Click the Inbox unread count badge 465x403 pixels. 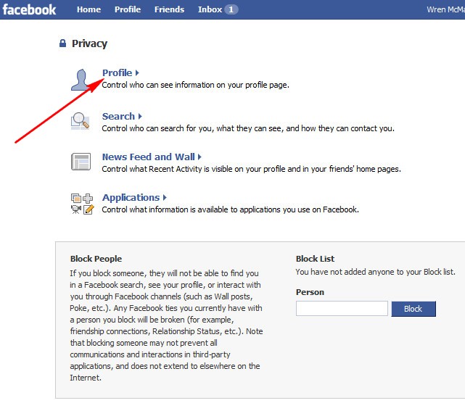tap(231, 9)
